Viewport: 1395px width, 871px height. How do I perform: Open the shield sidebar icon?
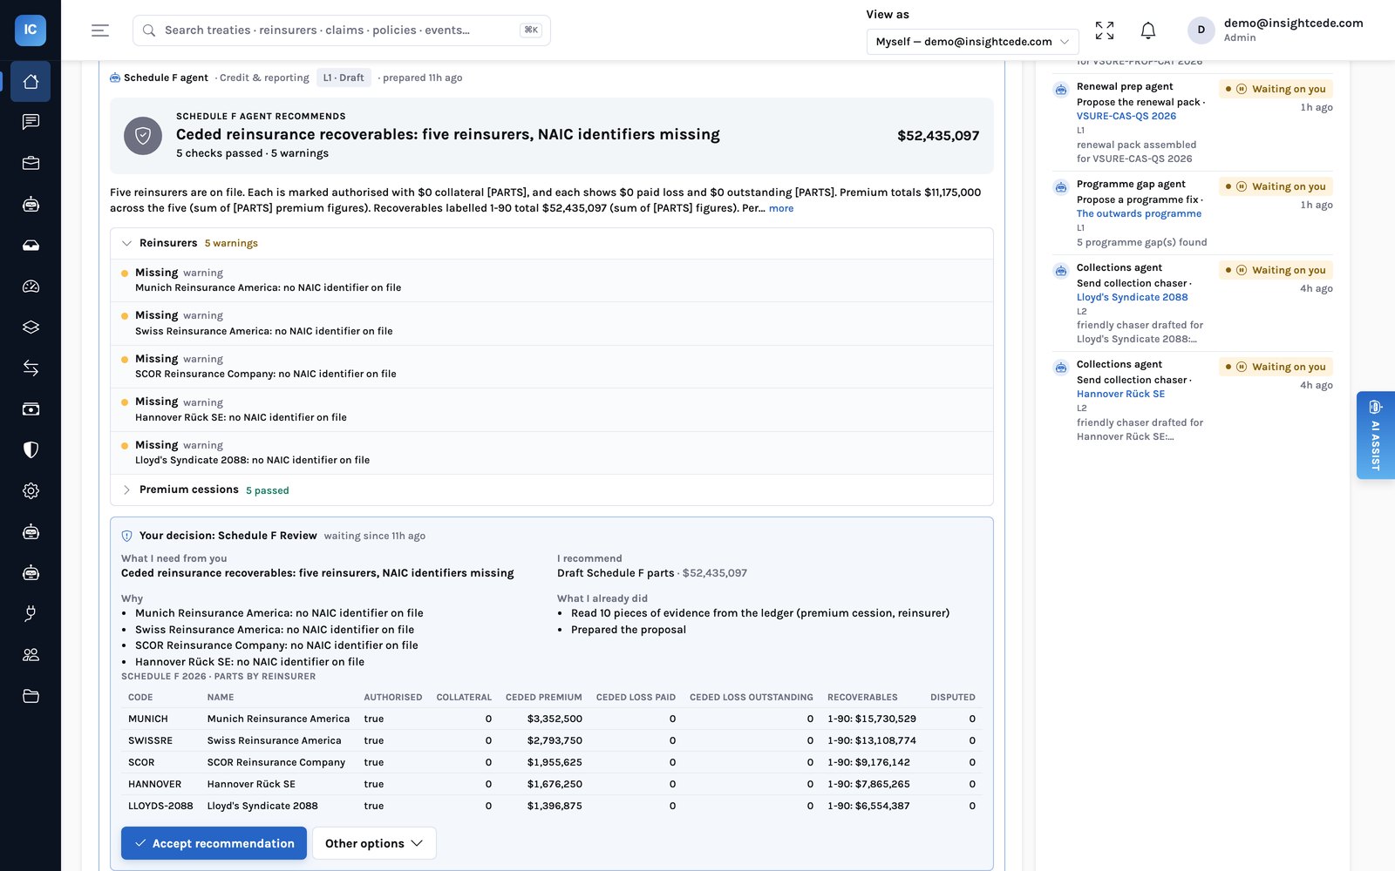[x=31, y=450]
